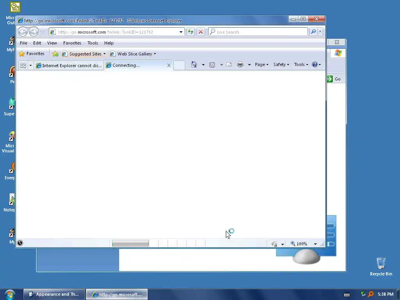
Task: Click the network status tray icon
Action: (363, 294)
